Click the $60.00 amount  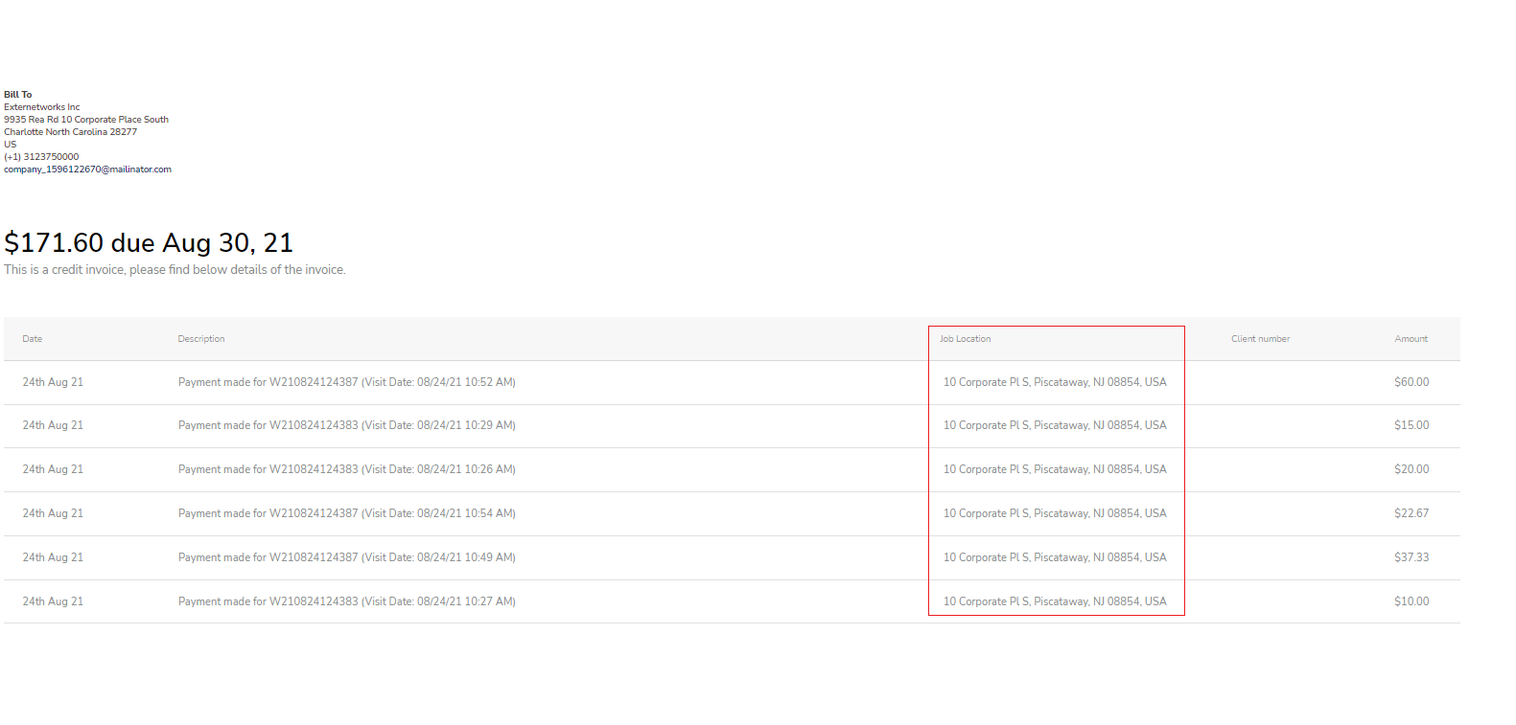(1411, 382)
